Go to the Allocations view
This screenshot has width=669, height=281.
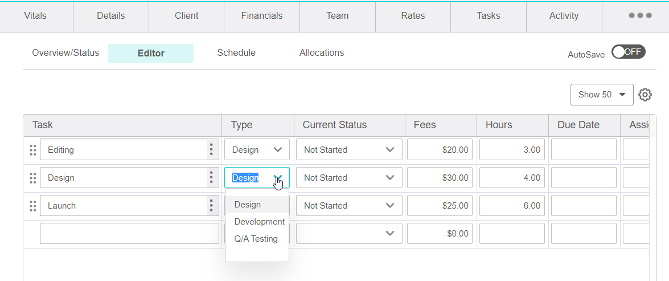coord(322,53)
